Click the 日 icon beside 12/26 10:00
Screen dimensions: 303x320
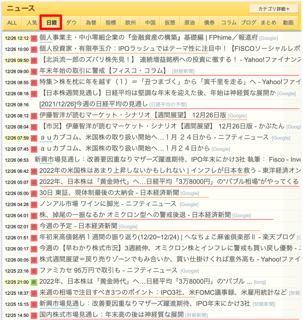[34, 49]
